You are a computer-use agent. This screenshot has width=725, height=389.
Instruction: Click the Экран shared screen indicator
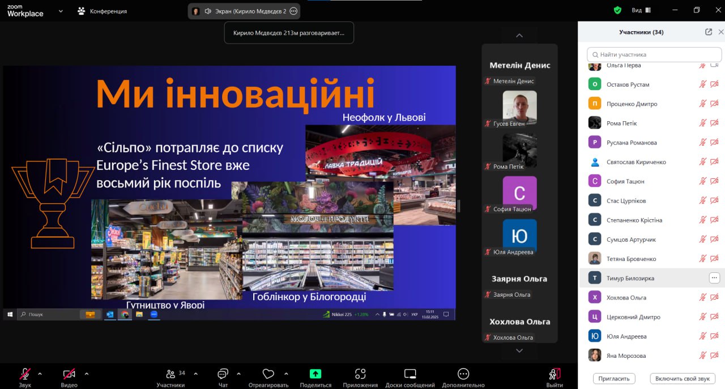tap(245, 11)
